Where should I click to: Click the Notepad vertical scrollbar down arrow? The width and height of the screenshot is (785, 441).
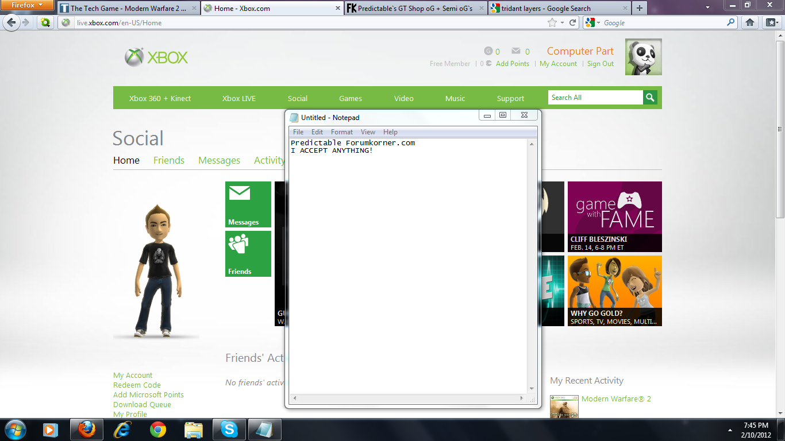pyautogui.click(x=532, y=389)
